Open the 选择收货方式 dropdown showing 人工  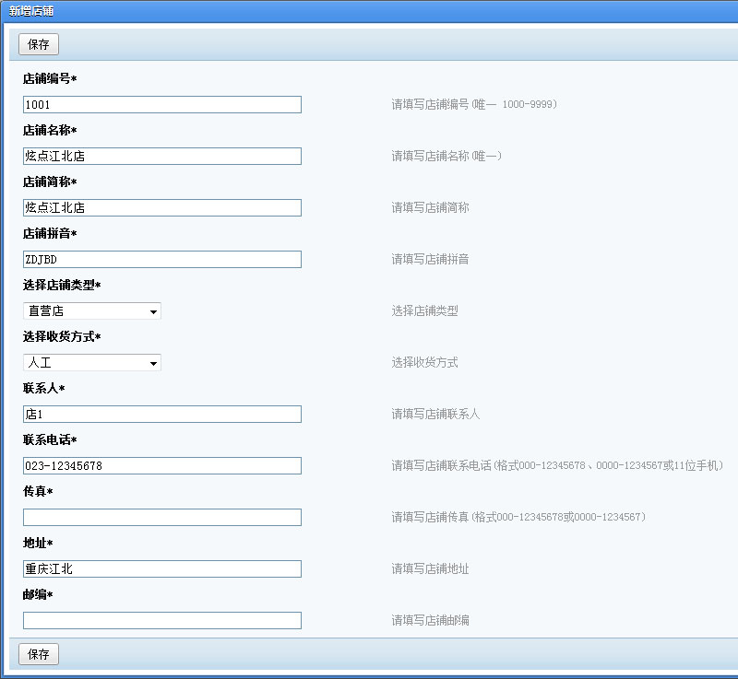tap(92, 363)
